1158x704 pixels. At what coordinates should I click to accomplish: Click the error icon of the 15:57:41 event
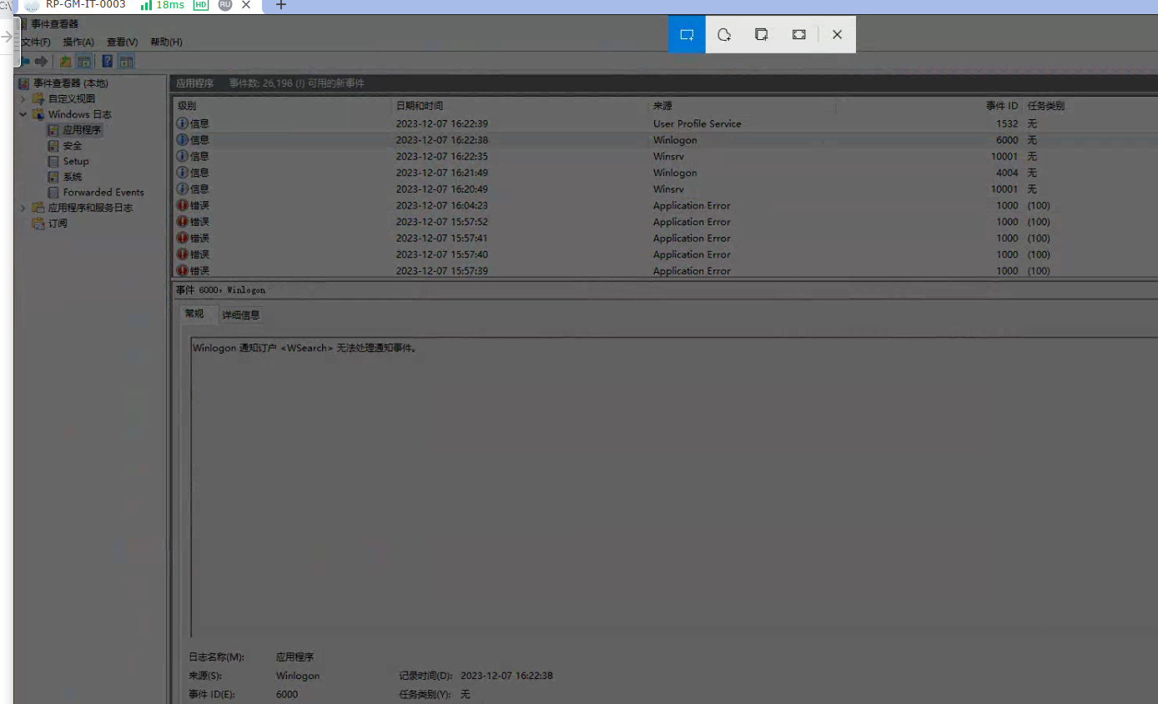click(x=183, y=238)
